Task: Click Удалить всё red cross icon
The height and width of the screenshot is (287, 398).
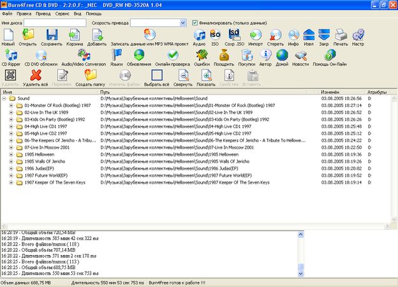Action: (36, 75)
